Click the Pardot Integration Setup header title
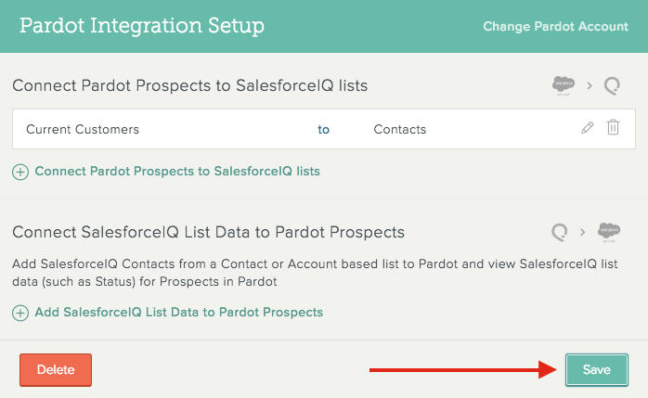This screenshot has width=648, height=398. click(x=142, y=26)
